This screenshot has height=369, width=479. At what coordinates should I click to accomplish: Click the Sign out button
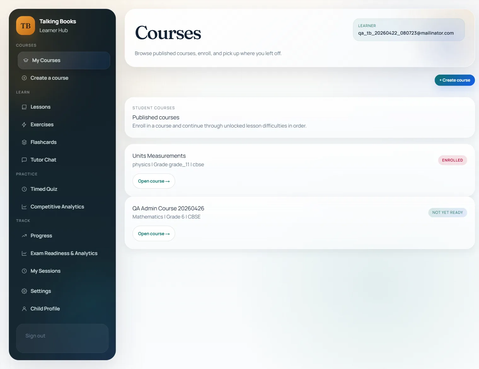62,338
